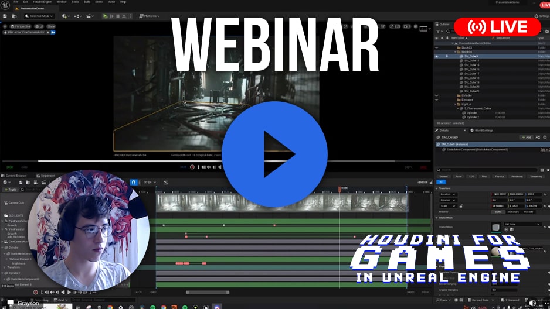The height and width of the screenshot is (309, 550).
Task: Click the visibility eye column header in Outliner
Action: (x=437, y=38)
